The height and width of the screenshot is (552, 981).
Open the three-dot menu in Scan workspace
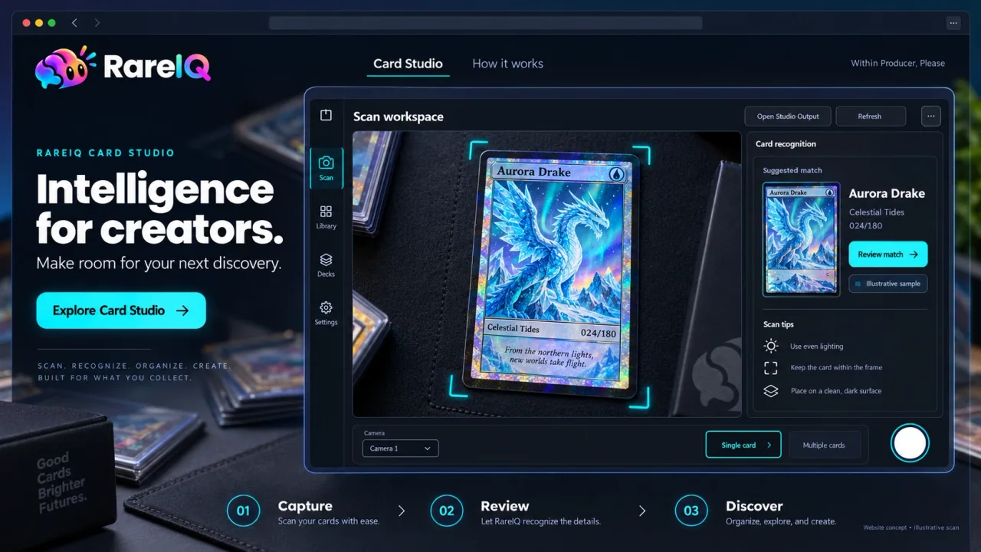(930, 117)
